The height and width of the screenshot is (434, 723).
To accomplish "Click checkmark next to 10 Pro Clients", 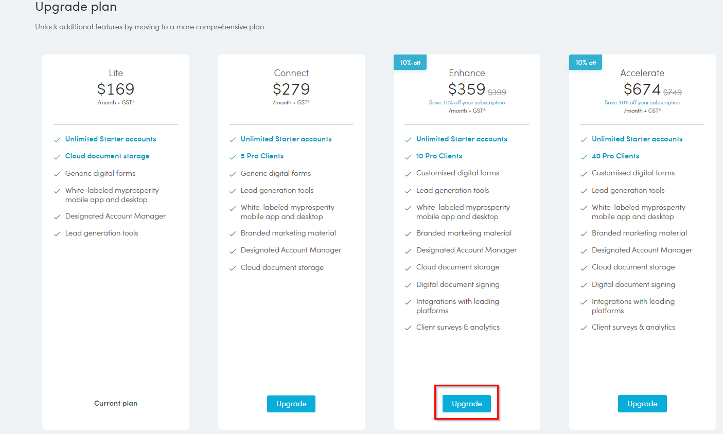I will [x=408, y=157].
